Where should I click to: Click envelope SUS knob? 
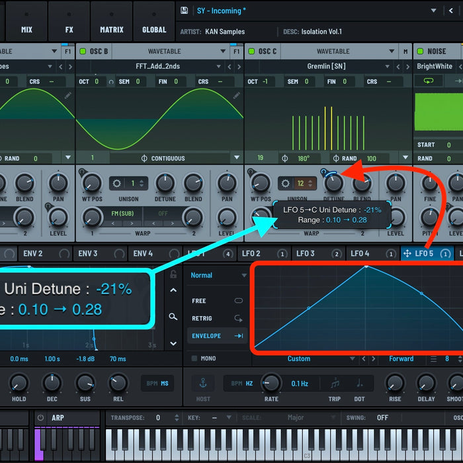coord(85,383)
